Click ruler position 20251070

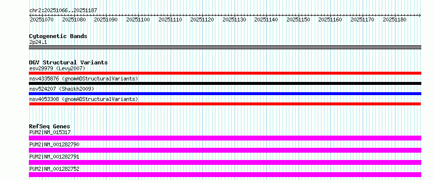[42, 20]
